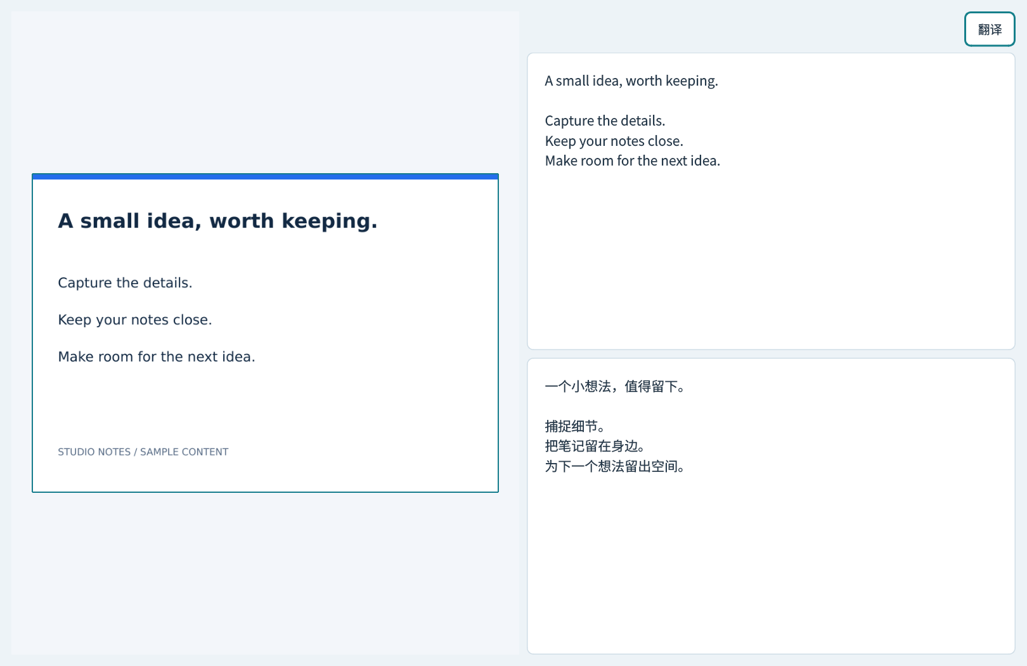Click the slide line "Make room for the next idea."
1027x666 pixels.
(x=157, y=356)
